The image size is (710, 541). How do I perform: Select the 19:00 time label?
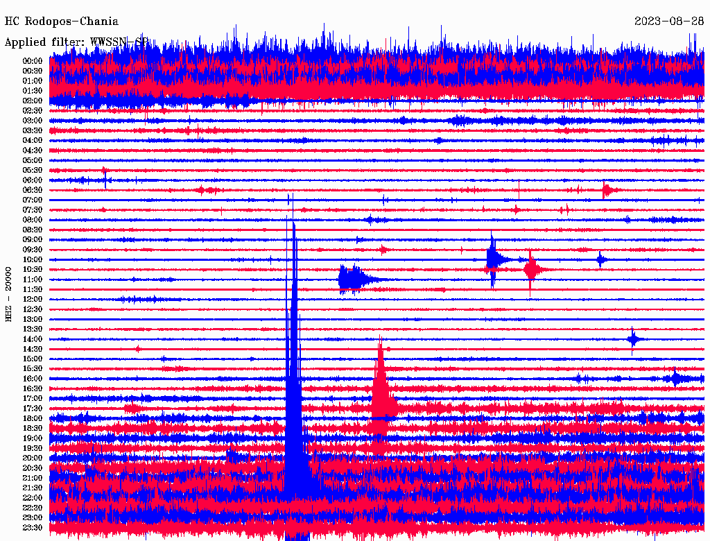[x=33, y=438]
